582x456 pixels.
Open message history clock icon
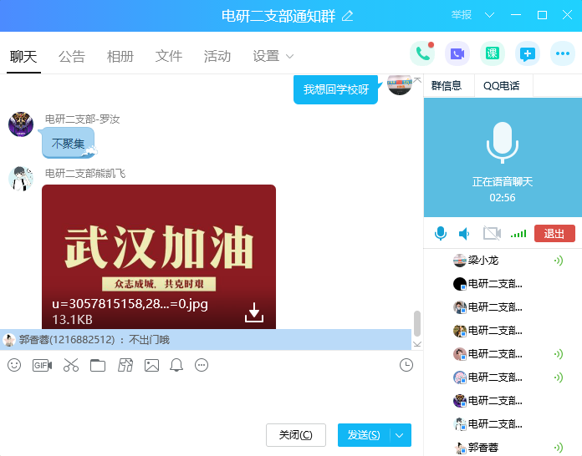[406, 365]
